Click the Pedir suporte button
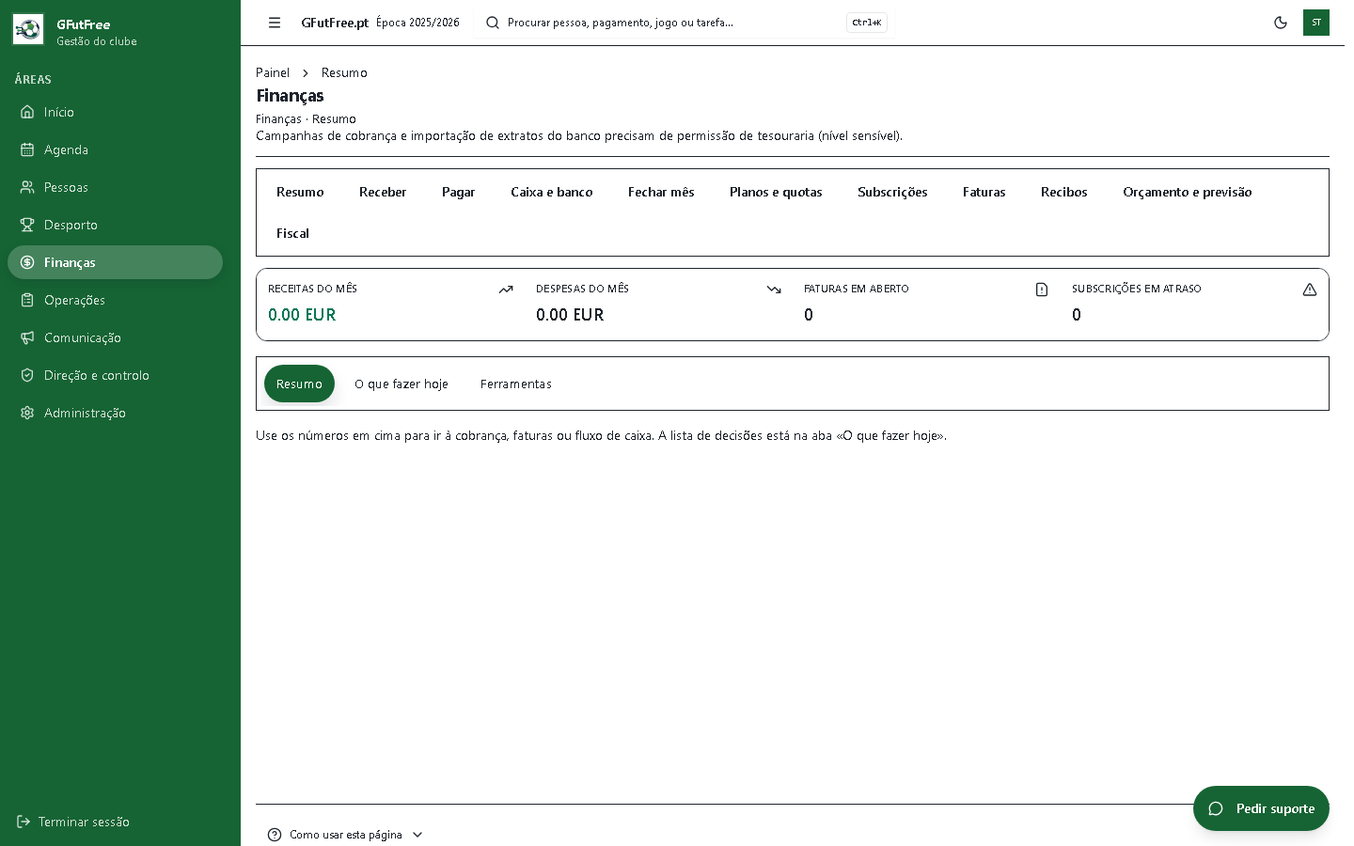1354x846 pixels. point(1261,808)
